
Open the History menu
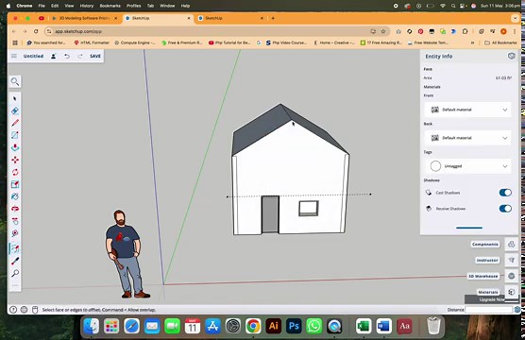point(86,6)
